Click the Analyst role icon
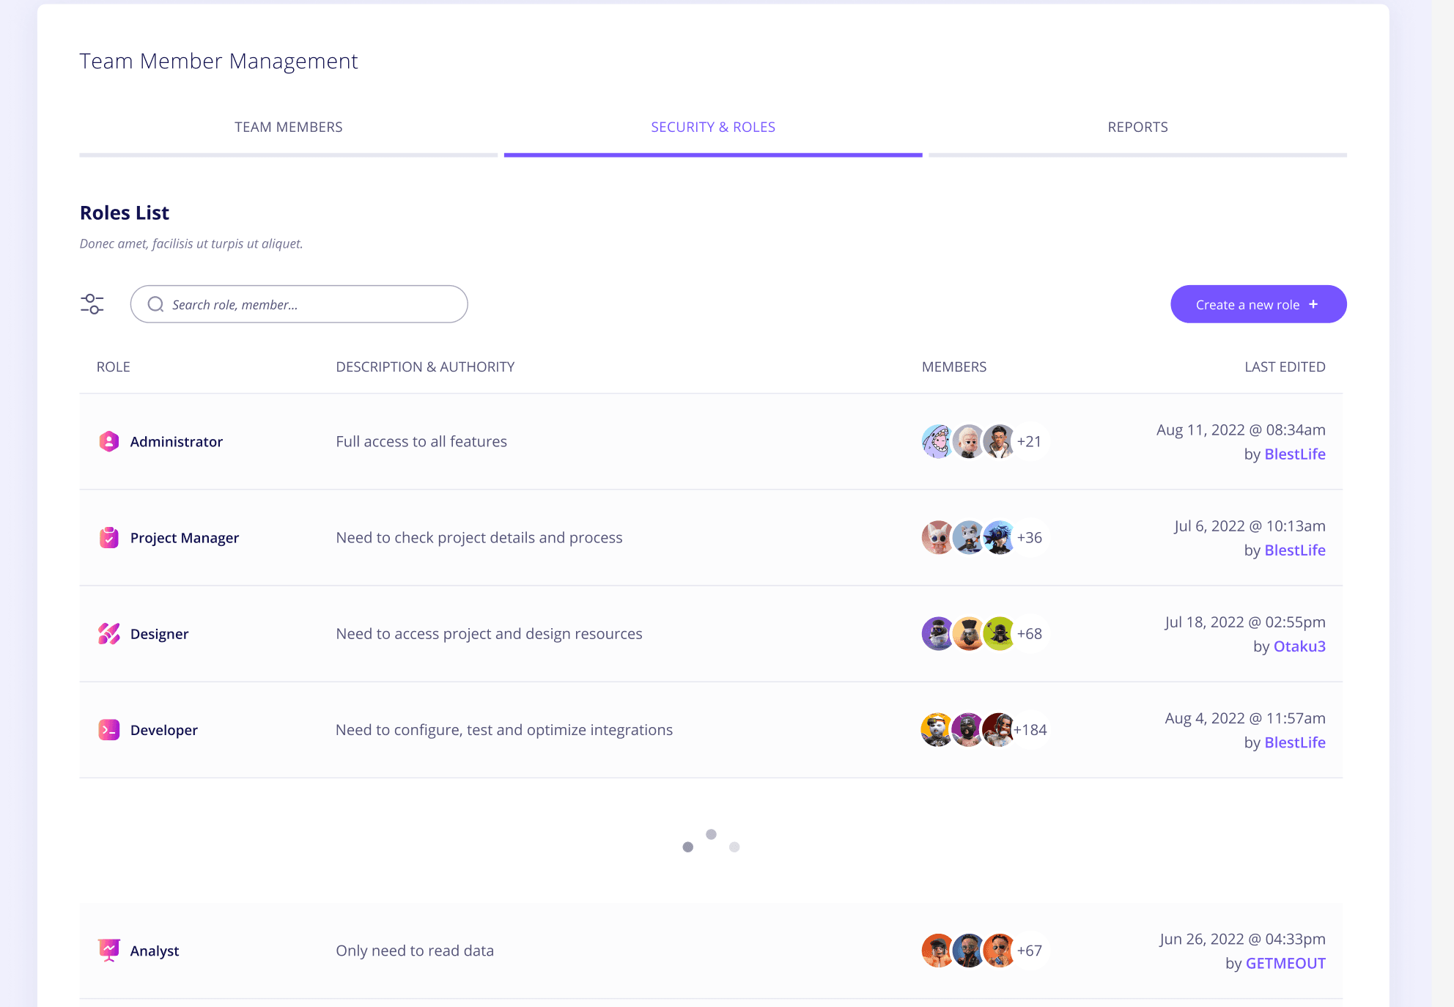This screenshot has height=1007, width=1454. 109,951
